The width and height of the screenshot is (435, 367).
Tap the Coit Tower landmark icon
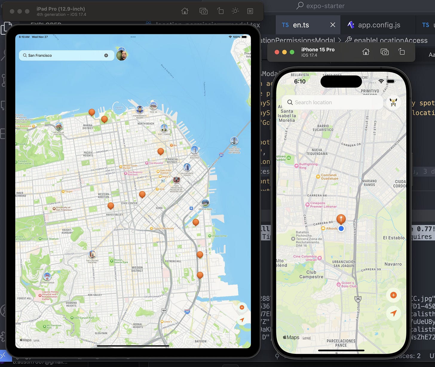coord(164,128)
